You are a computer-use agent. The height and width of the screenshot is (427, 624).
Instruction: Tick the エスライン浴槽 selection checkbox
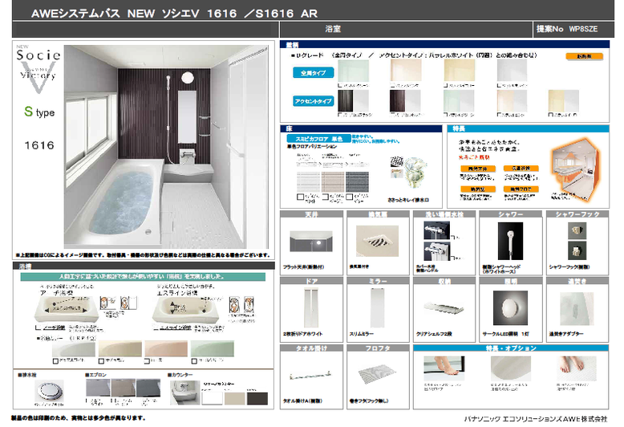[156, 327]
